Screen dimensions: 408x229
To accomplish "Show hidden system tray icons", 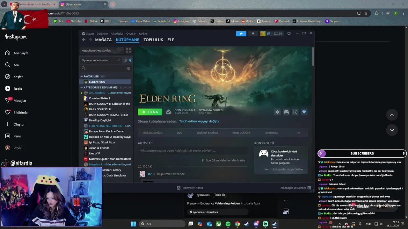I will (x=339, y=224).
